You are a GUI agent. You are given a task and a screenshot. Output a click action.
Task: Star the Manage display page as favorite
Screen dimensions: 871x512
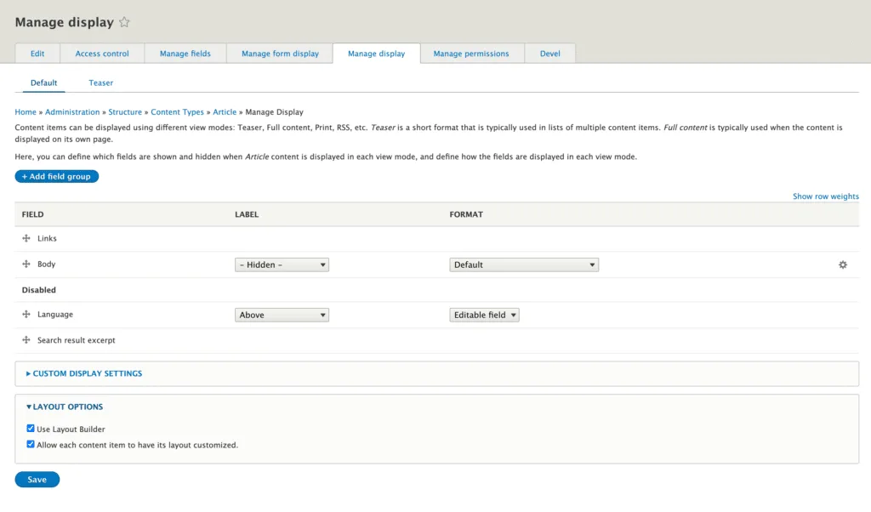click(x=124, y=22)
